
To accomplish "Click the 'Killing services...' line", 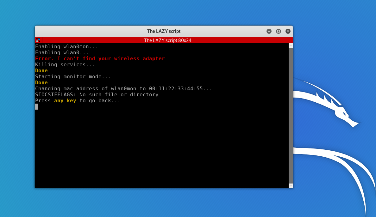I will [65, 65].
